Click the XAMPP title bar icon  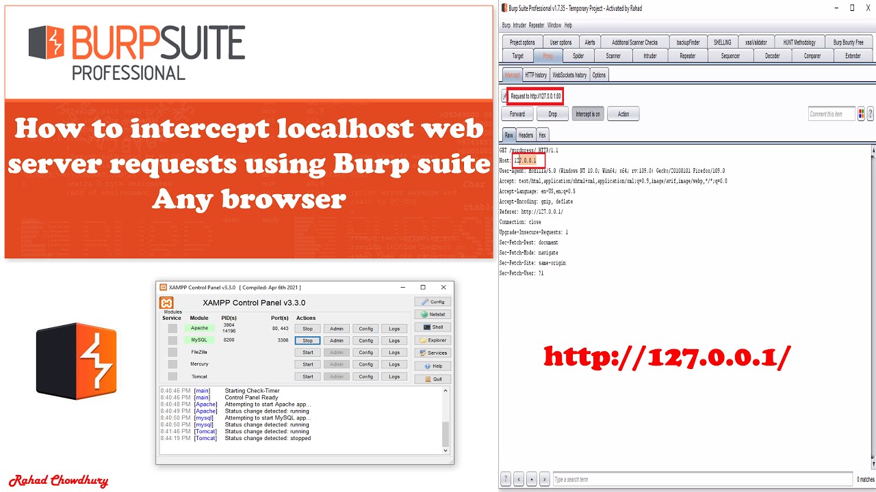163,288
